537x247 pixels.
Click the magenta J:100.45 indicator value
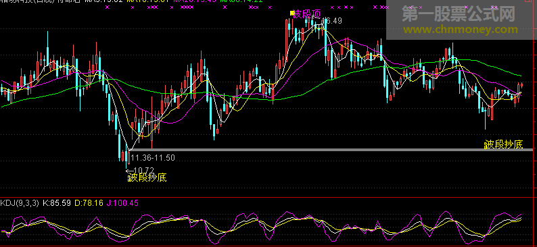click(122, 203)
